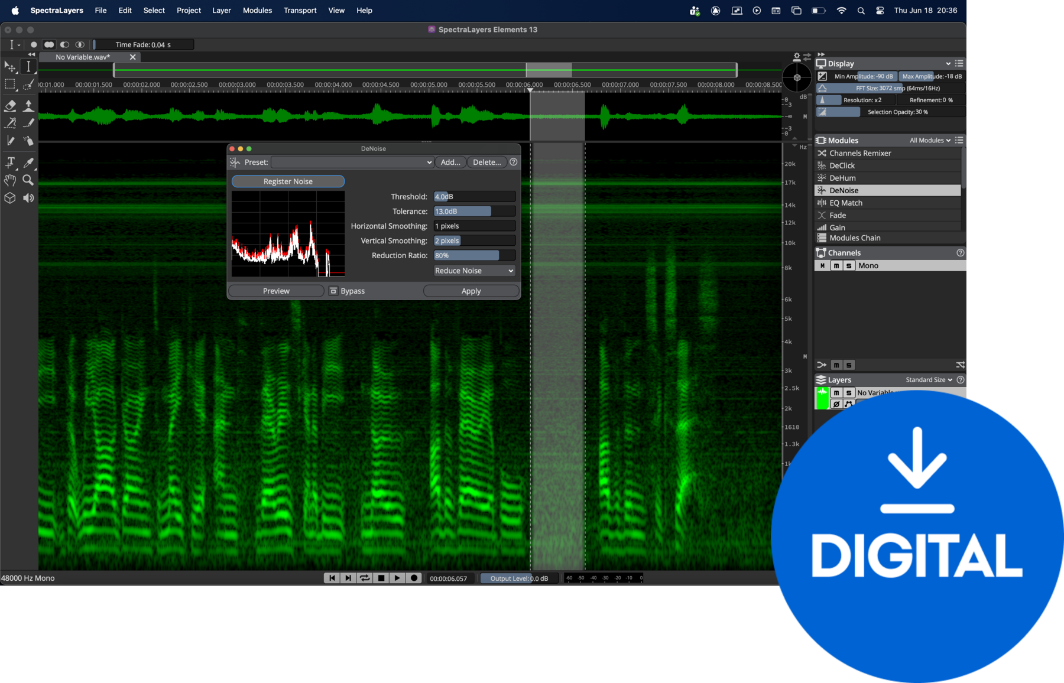
Task: Mute the Mono channel
Action: (836, 266)
